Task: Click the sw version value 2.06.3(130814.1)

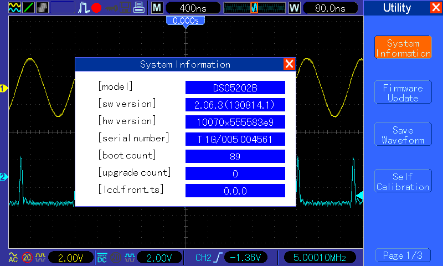Action: click(x=235, y=105)
